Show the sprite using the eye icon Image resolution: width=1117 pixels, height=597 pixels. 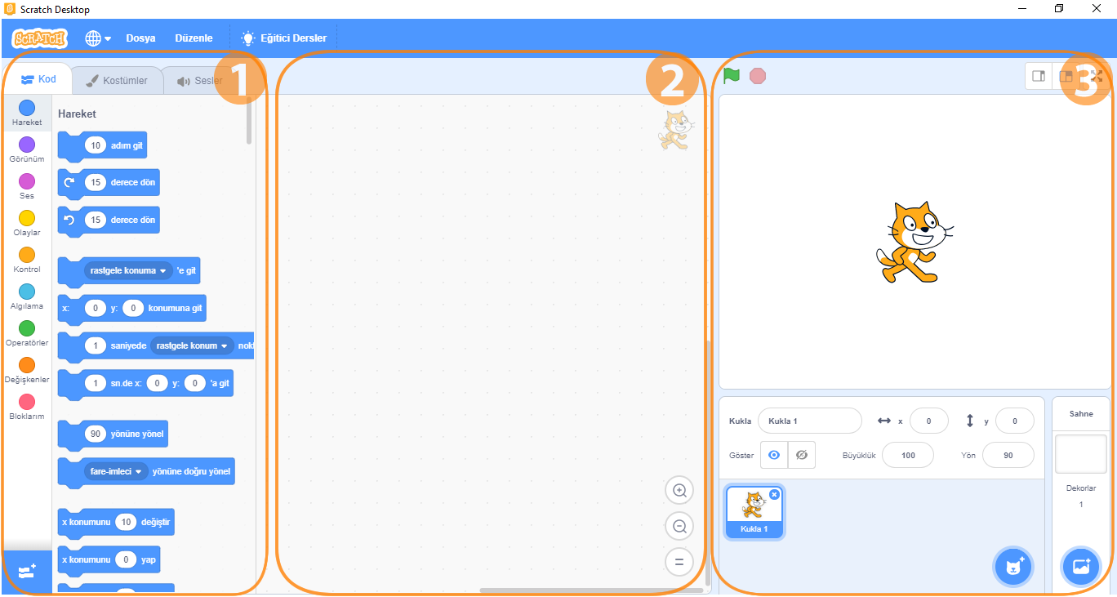(774, 455)
